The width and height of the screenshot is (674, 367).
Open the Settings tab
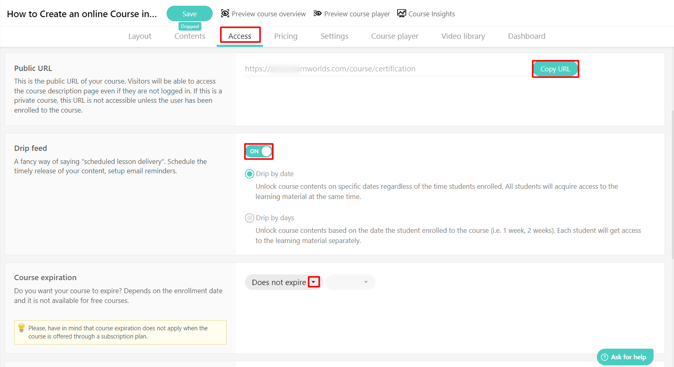pos(334,36)
